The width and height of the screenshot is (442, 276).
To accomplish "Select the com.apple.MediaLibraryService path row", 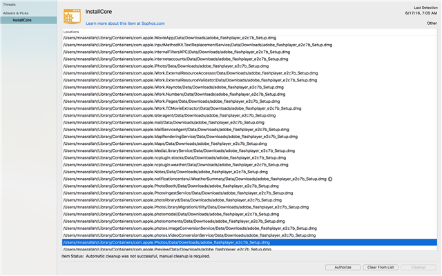I will tap(249, 150).
